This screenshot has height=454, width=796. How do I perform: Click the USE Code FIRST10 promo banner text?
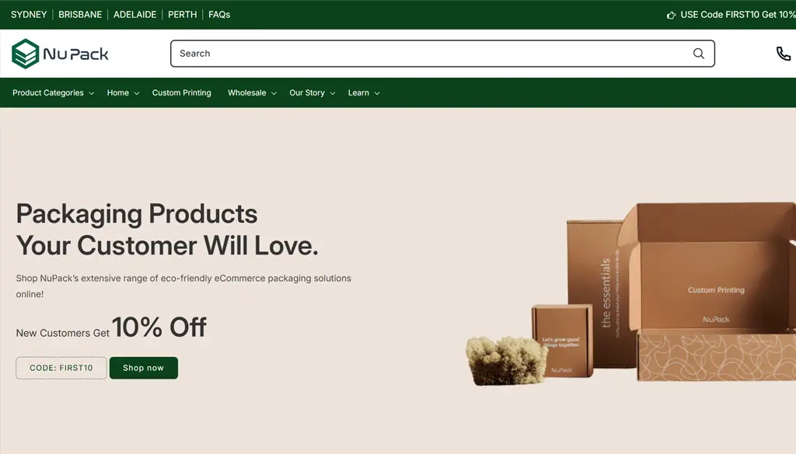(738, 15)
